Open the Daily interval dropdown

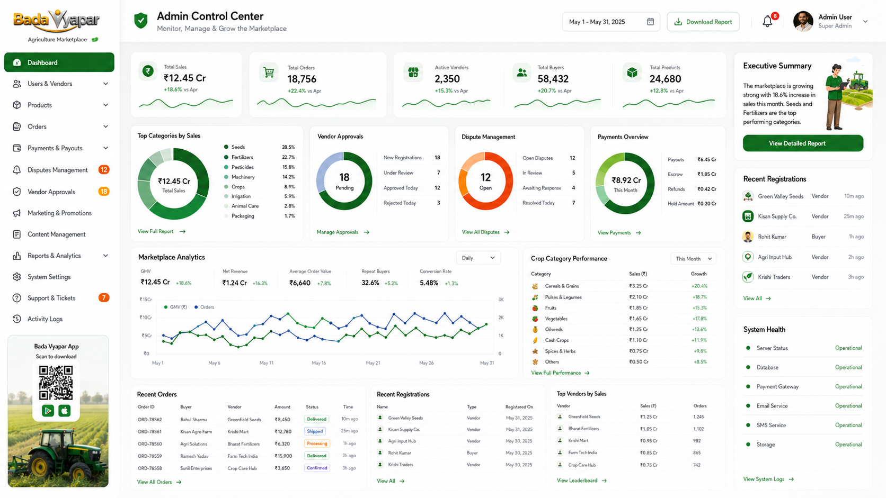(x=478, y=258)
